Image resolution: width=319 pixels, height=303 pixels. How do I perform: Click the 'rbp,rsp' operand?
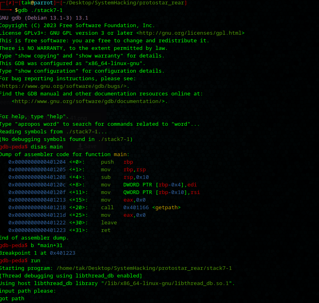[x=135, y=169]
